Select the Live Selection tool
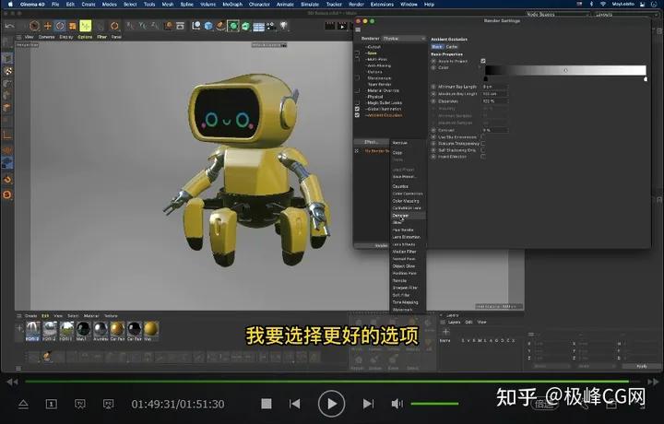Image resolution: width=664 pixels, height=424 pixels. coord(34,26)
